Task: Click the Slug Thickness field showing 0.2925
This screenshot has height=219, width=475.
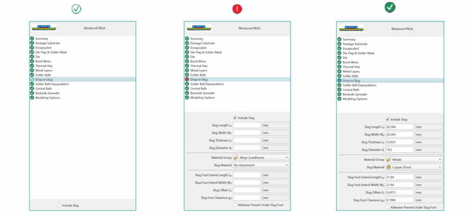Action: coord(399,142)
